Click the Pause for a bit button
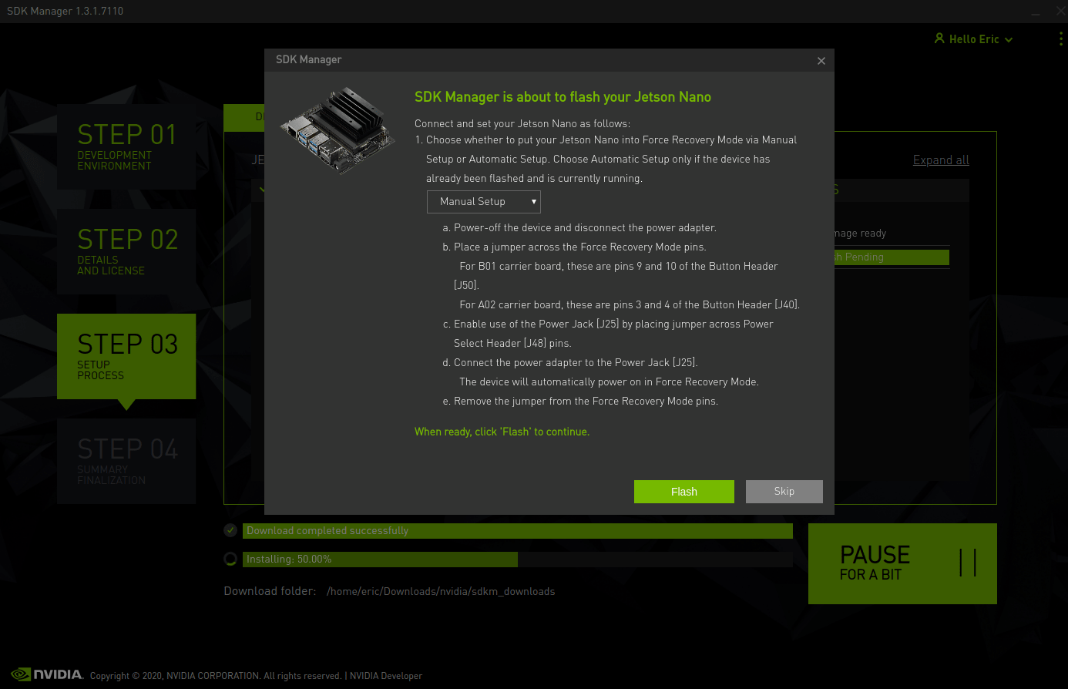This screenshot has width=1068, height=689. (902, 563)
